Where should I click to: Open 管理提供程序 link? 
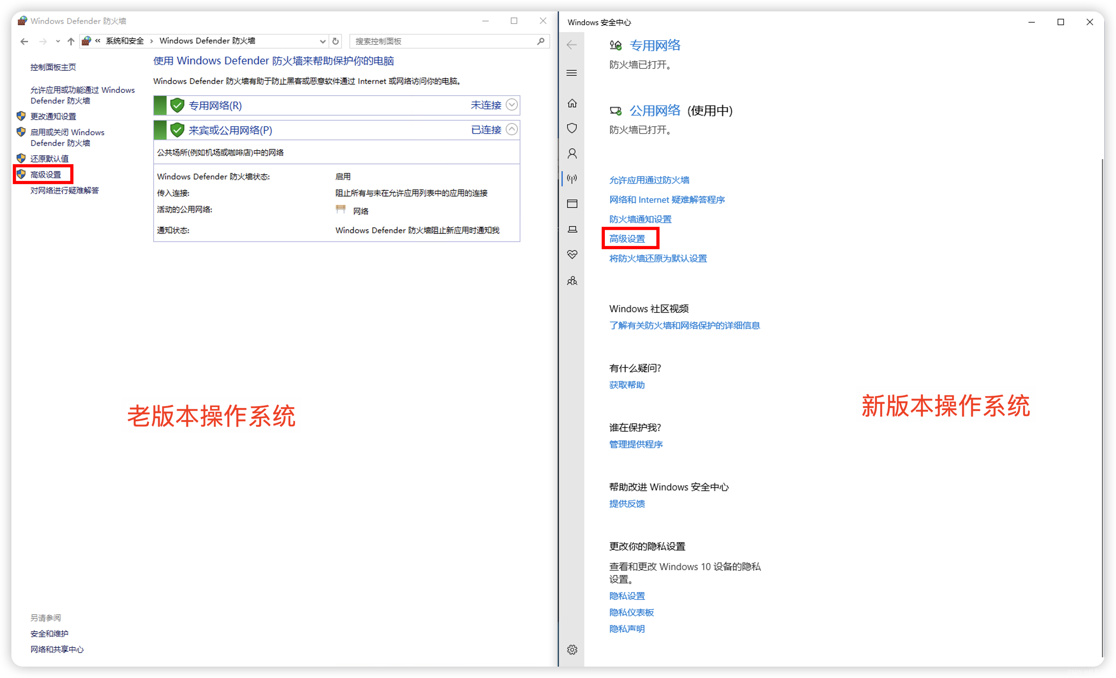[x=636, y=444]
